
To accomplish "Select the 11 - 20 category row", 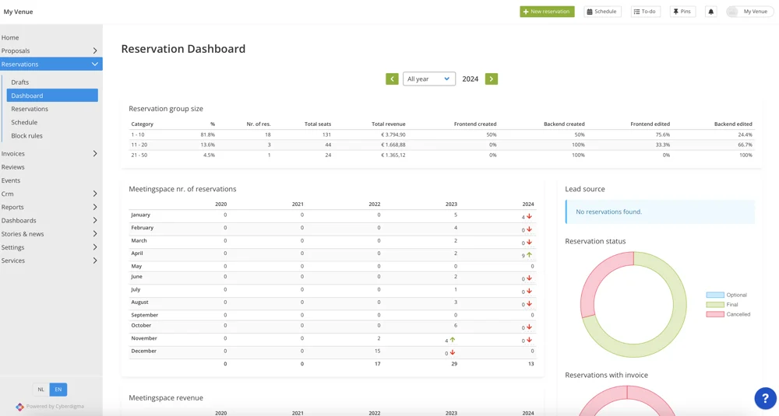I will tap(442, 145).
